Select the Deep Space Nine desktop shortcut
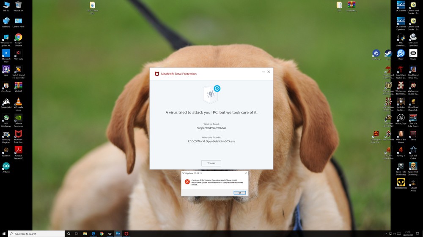The width and height of the screenshot is (423, 237). (x=376, y=137)
